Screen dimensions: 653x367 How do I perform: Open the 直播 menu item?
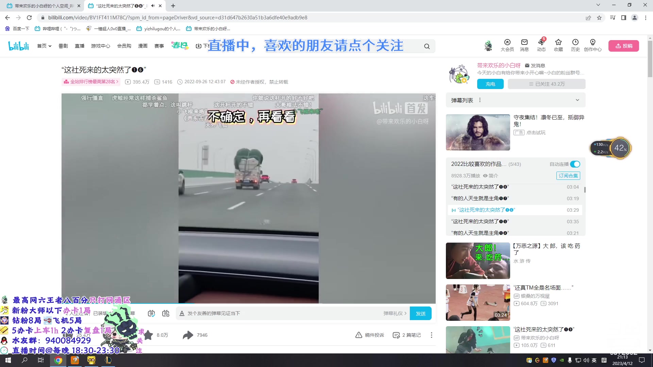[x=80, y=46]
